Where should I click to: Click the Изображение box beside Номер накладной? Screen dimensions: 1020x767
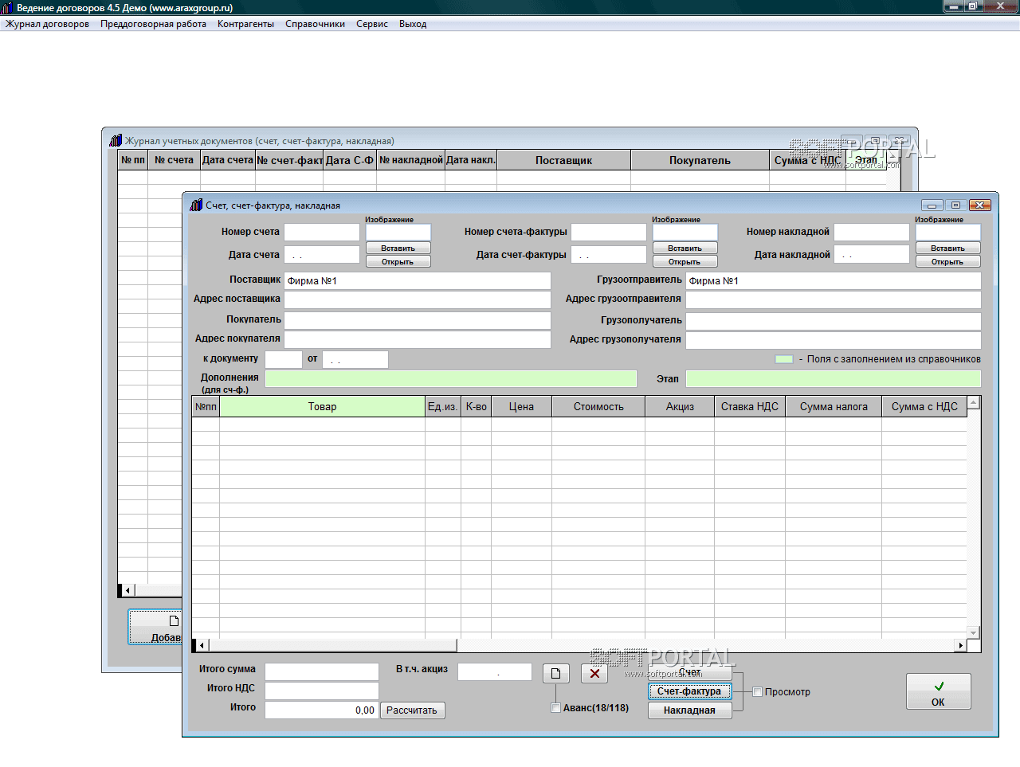tap(948, 232)
